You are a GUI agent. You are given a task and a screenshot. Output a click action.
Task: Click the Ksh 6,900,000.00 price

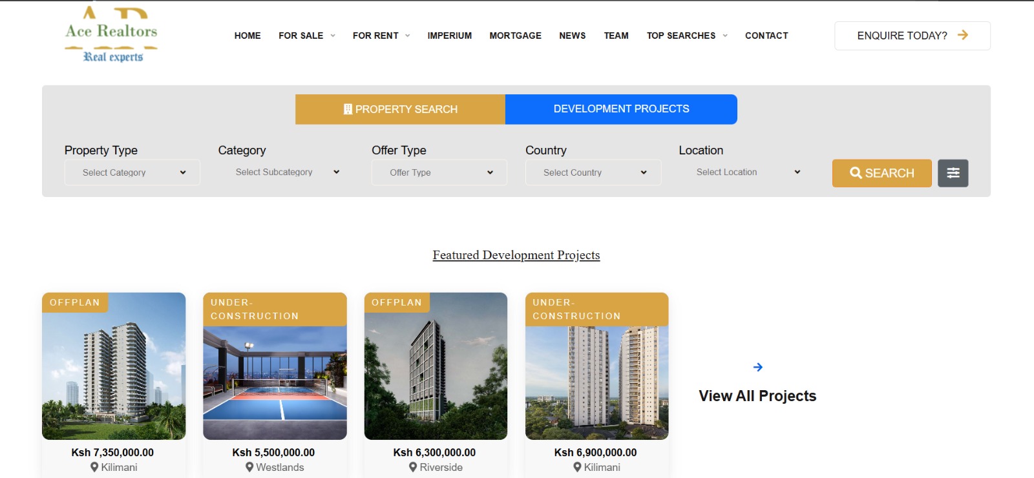tap(595, 452)
